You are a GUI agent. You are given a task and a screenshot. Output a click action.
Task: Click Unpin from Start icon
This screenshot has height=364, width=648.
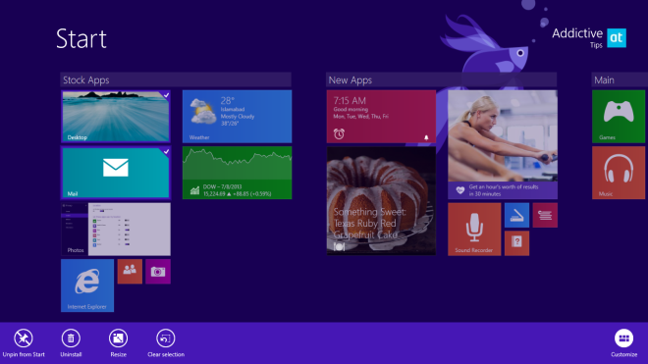tap(24, 338)
